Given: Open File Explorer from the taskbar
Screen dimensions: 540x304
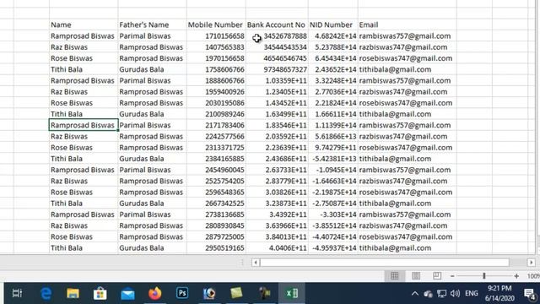Looking at the screenshot, I should [x=73, y=293].
